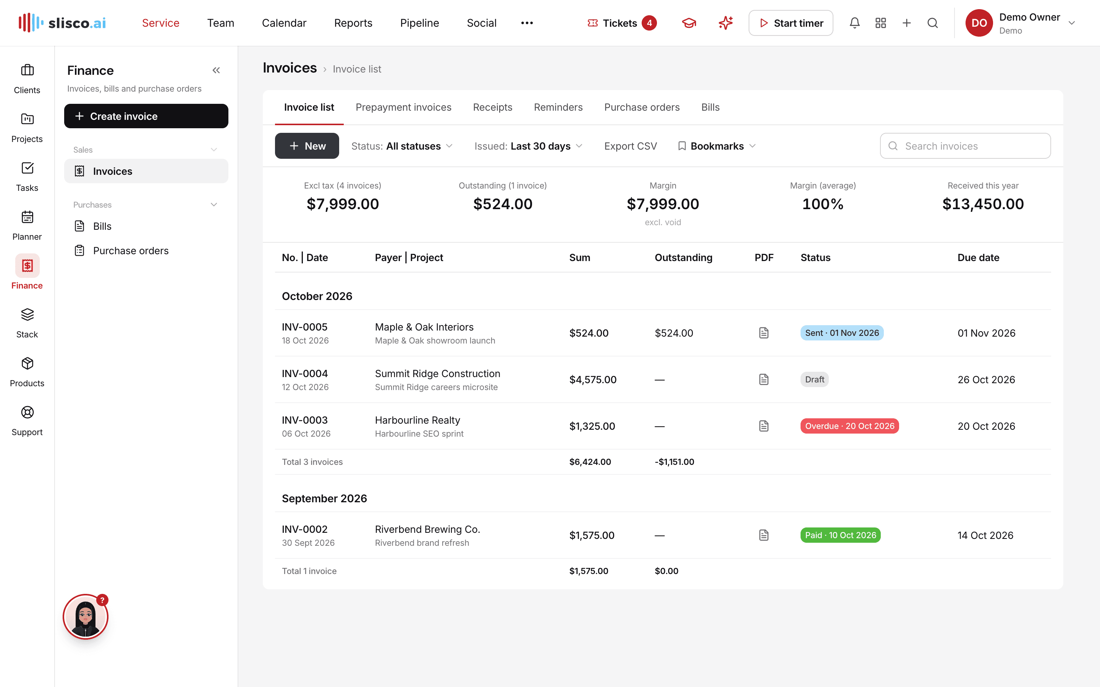The width and height of the screenshot is (1100, 687).
Task: Click the plus icon in top bar
Action: click(906, 23)
